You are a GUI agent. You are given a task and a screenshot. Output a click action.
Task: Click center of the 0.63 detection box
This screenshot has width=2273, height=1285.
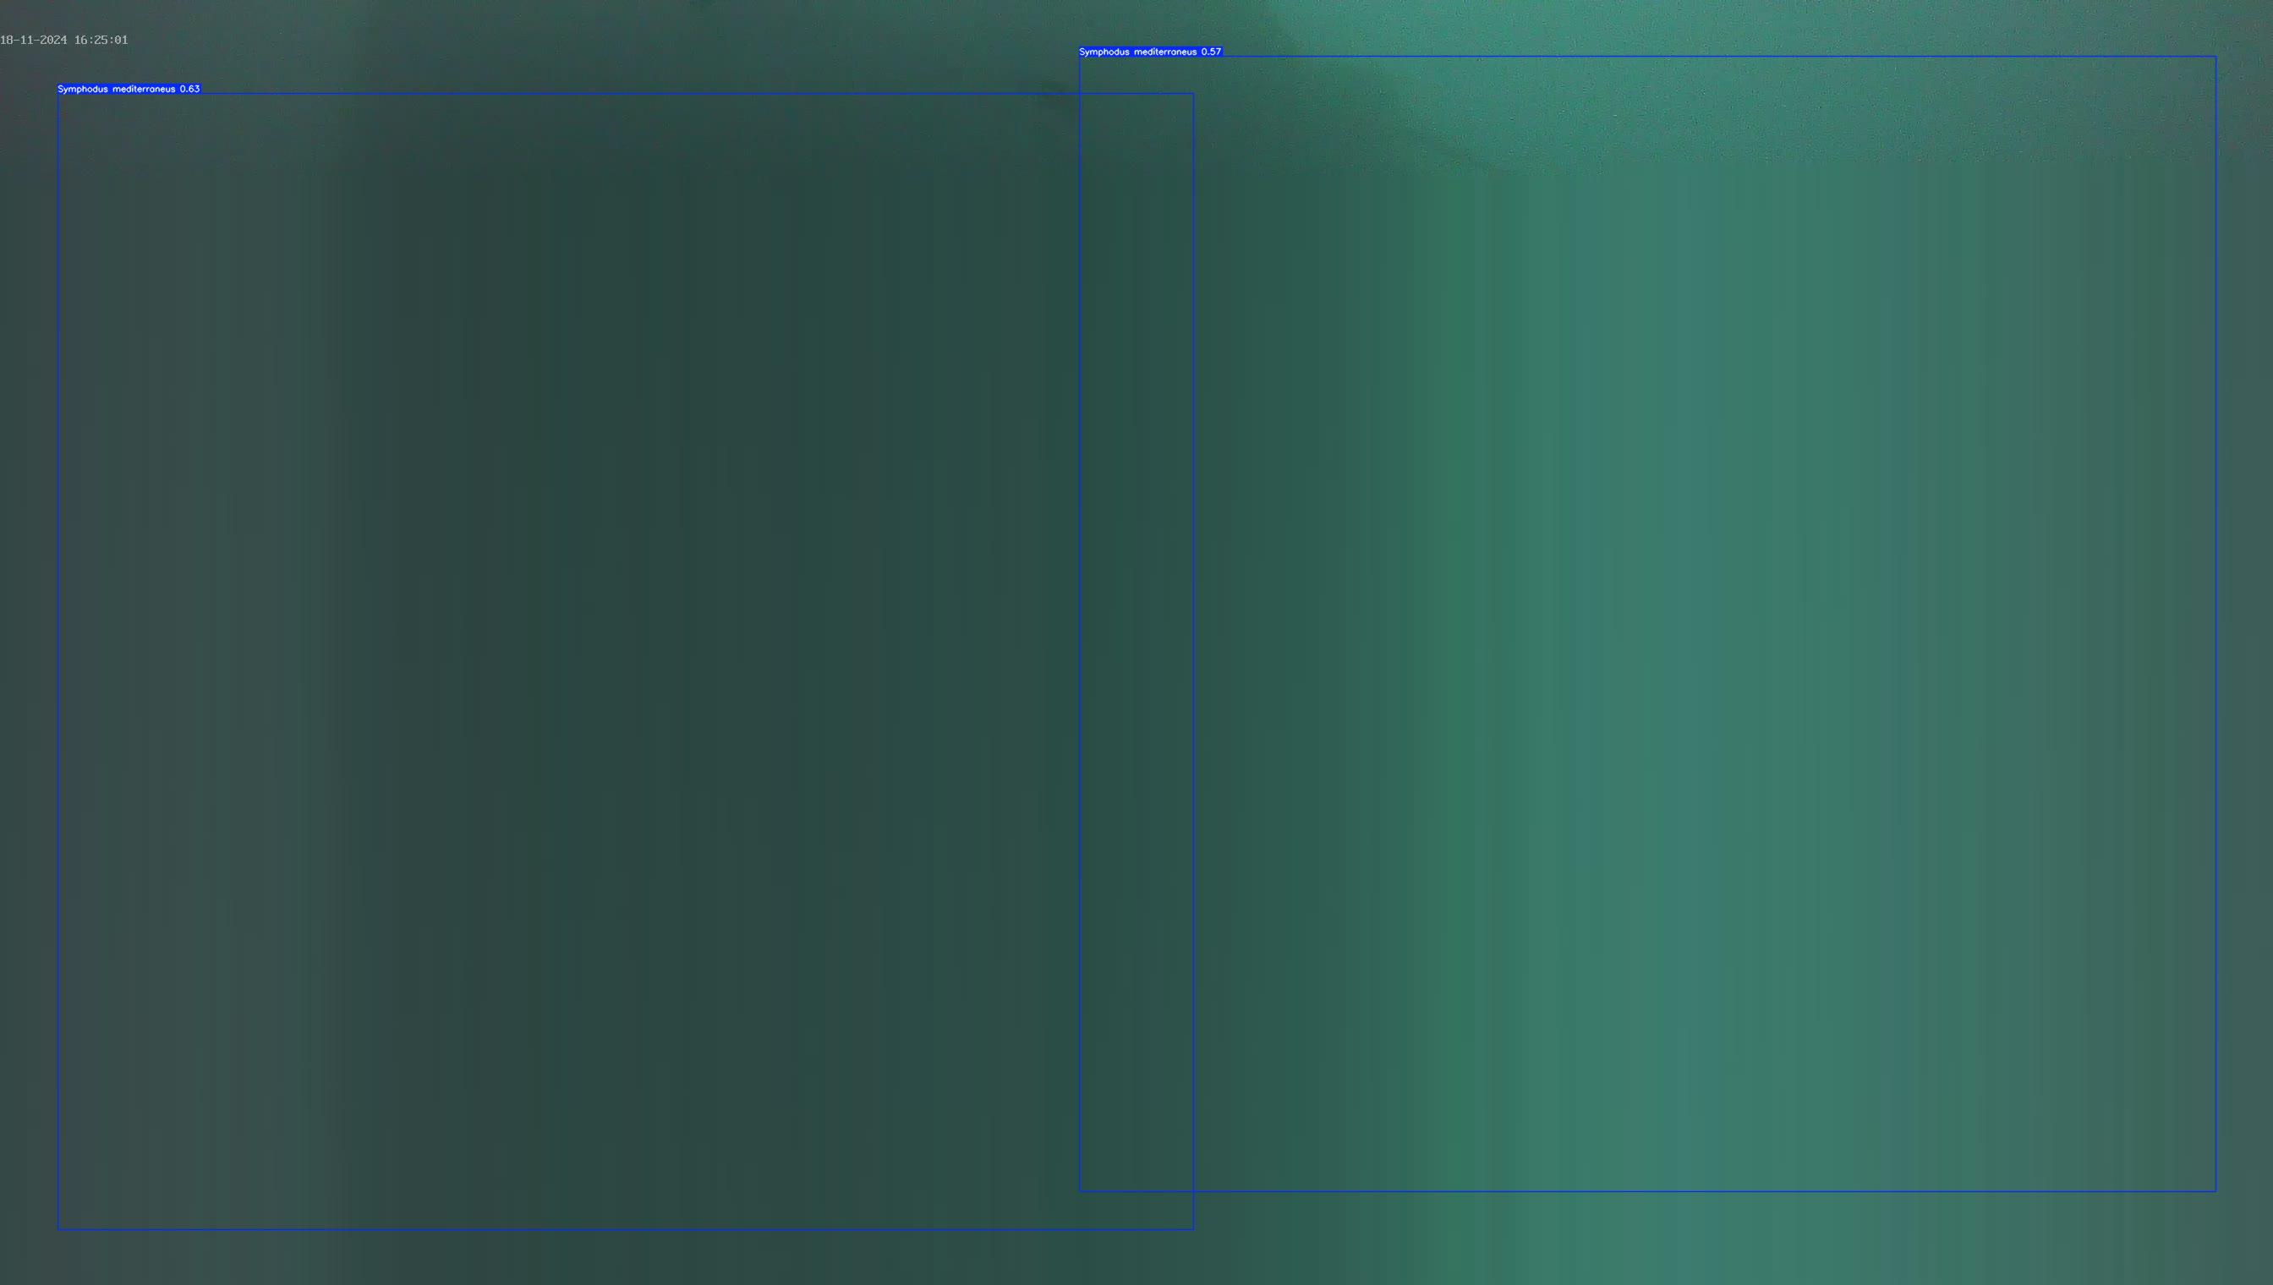point(626,661)
